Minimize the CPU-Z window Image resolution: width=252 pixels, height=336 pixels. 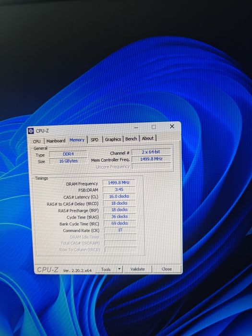point(136,128)
